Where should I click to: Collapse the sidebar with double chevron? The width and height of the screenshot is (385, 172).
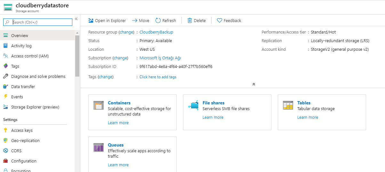point(76,19)
